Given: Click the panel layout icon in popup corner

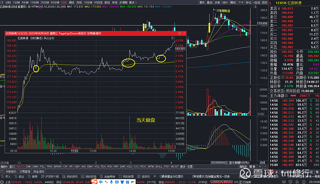Looking at the screenshot, I should coord(173,38).
